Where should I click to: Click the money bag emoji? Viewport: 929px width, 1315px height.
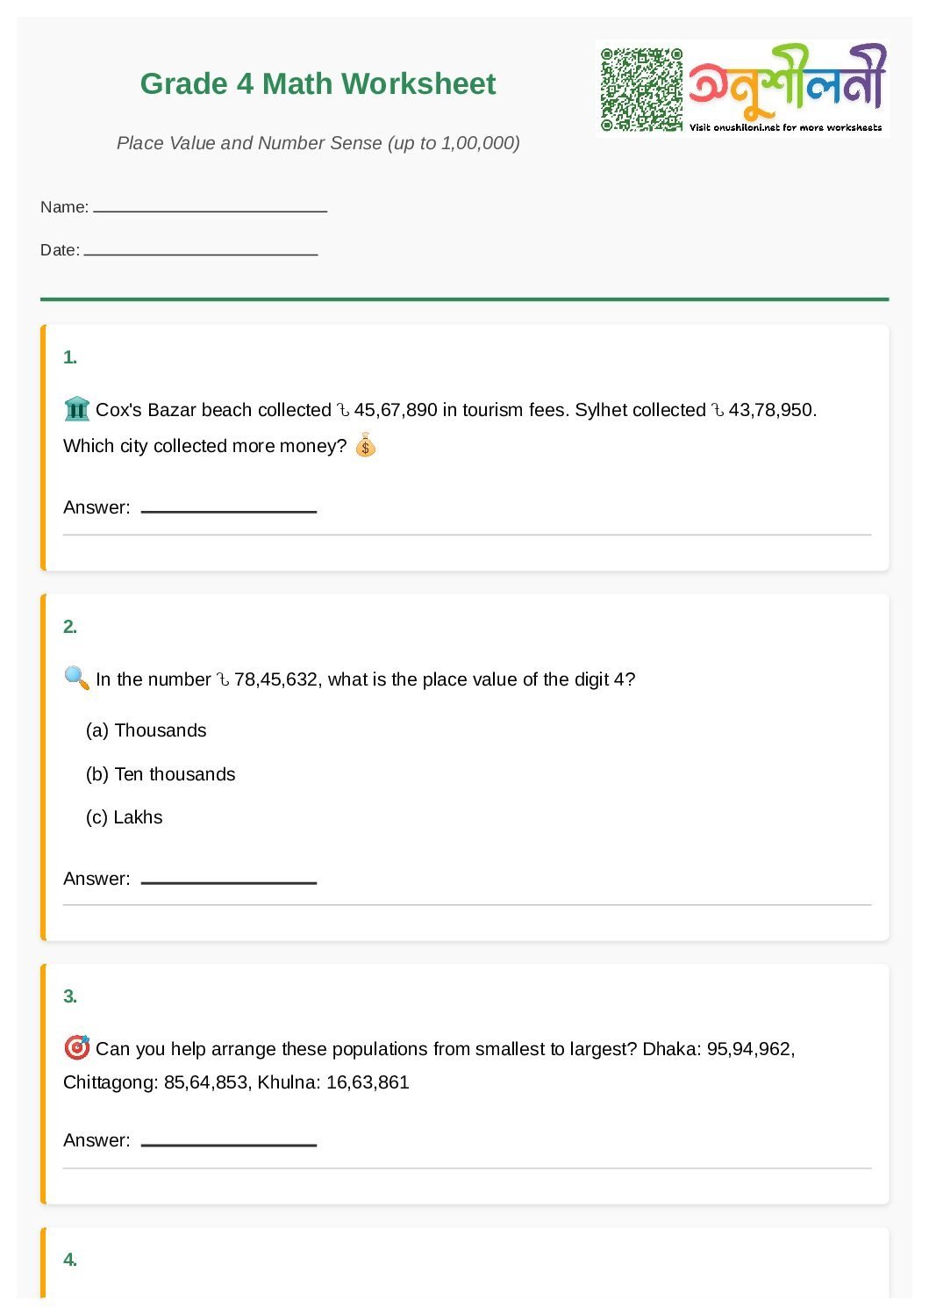(366, 446)
